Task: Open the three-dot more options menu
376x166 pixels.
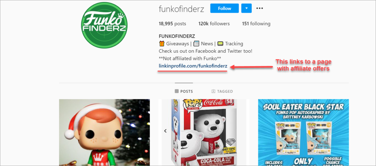Action: 260,8
